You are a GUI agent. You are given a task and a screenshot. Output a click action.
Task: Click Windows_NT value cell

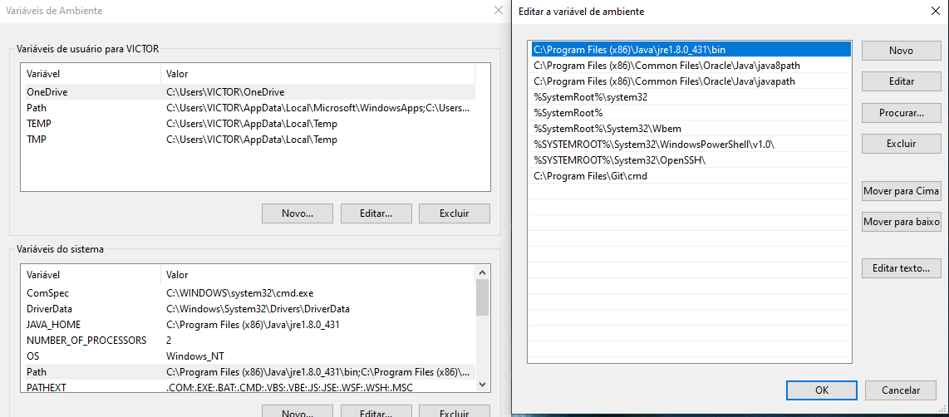pyautogui.click(x=195, y=356)
